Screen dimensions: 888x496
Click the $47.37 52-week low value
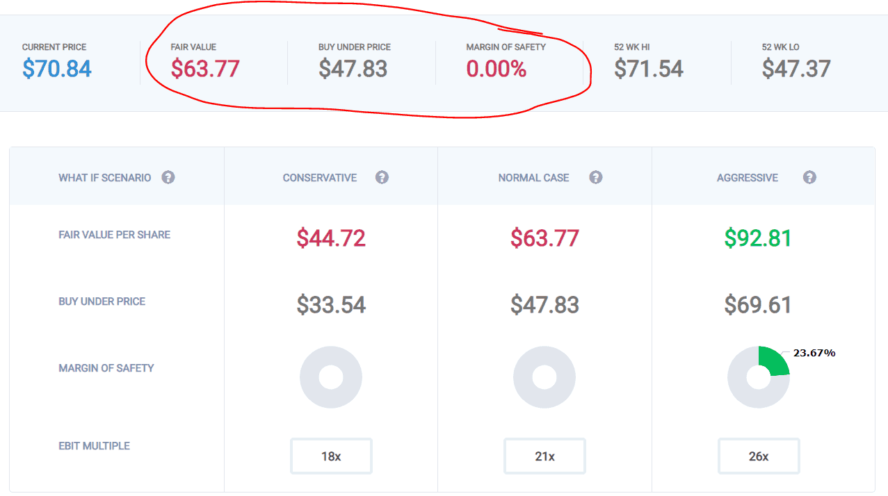tap(796, 69)
